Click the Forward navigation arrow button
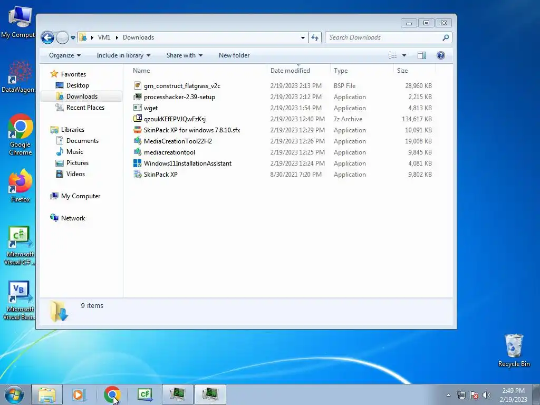This screenshot has height=405, width=540. click(x=62, y=37)
